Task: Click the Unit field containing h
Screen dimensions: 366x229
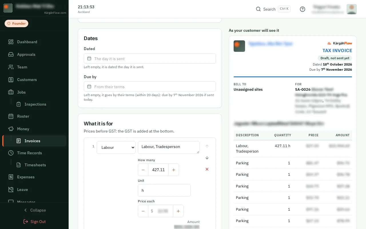Action: pos(164,190)
